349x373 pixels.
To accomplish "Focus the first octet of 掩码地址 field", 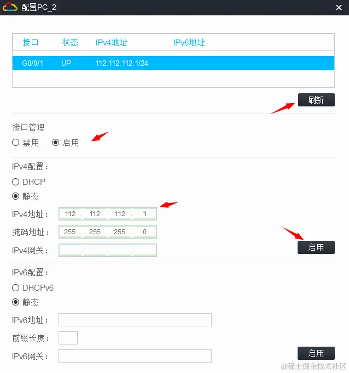I will [70, 232].
